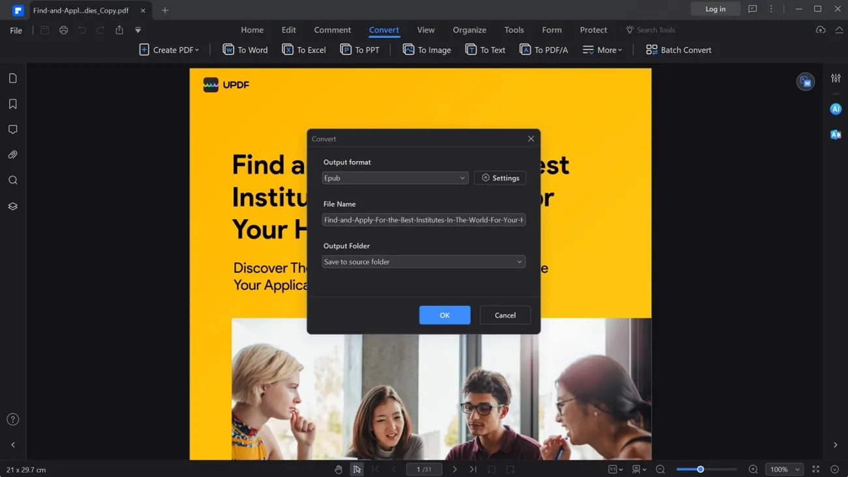Select the text selection cursor tool
The image size is (848, 477).
pos(357,469)
